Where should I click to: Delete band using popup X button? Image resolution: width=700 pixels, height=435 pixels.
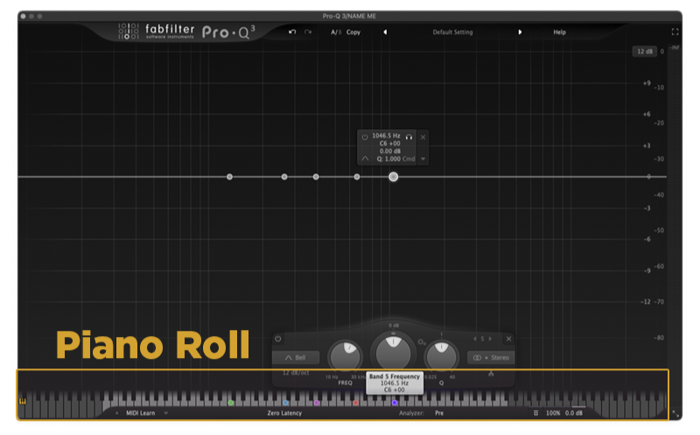(423, 137)
